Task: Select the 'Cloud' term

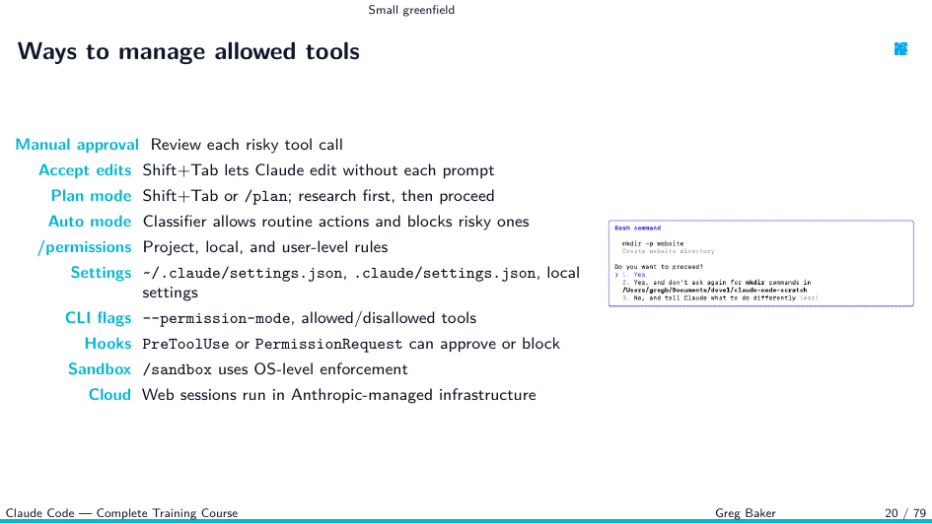Action: click(x=109, y=395)
